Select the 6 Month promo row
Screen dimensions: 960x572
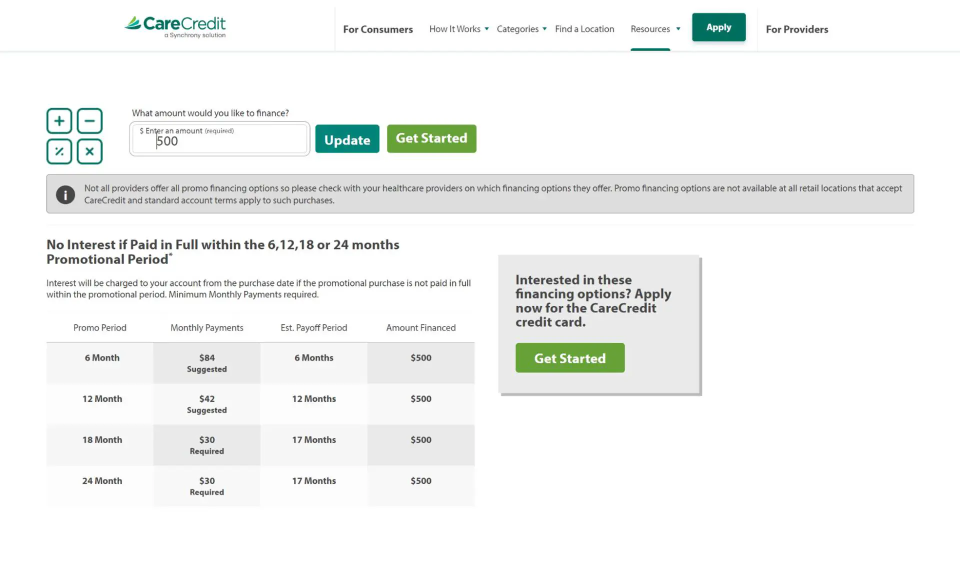click(x=102, y=358)
